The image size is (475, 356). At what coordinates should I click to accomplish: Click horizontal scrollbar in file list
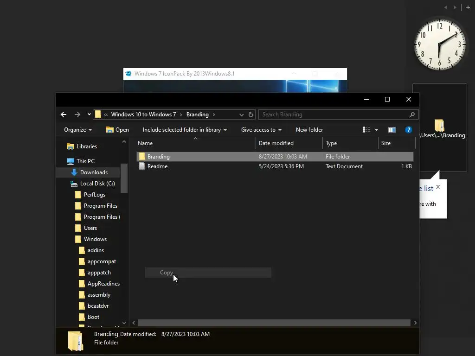[274, 323]
